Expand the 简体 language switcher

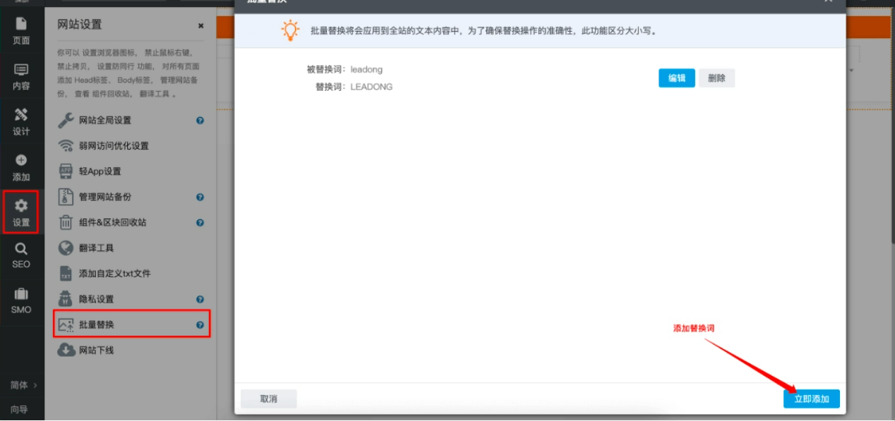(23, 385)
